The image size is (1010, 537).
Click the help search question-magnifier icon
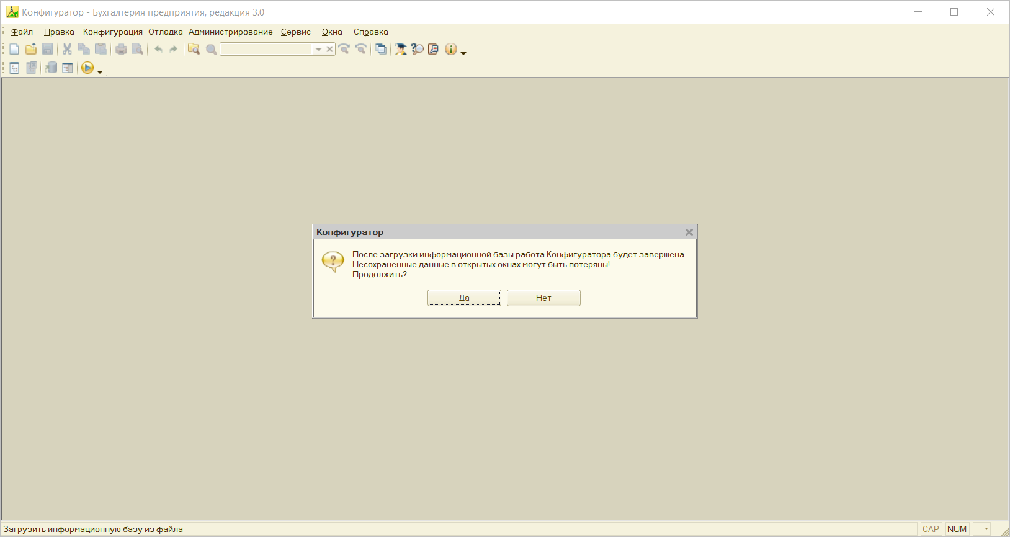(x=418, y=50)
